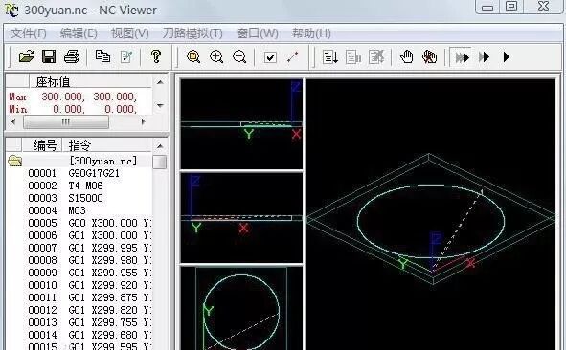This screenshot has width=566, height=350.
Task: Click coordinate panel left scroll arrow
Action: [13, 121]
